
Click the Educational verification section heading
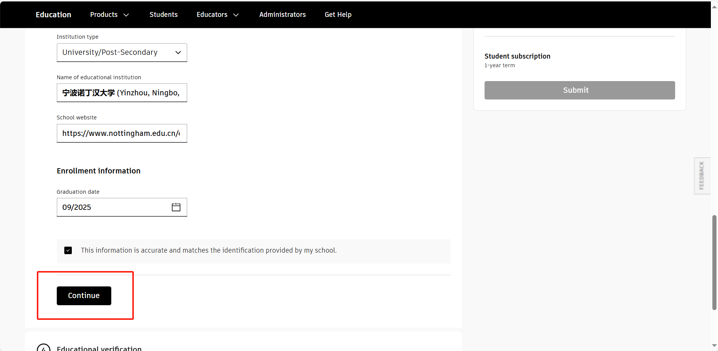coord(99,348)
